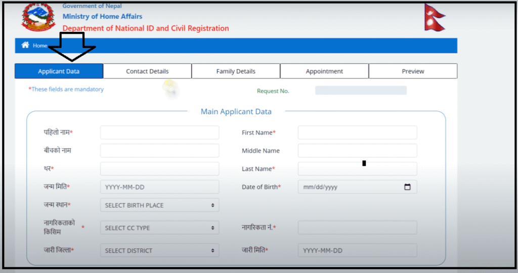The height and width of the screenshot is (273, 518).
Task: Open the Family Details tab
Action: pos(236,71)
